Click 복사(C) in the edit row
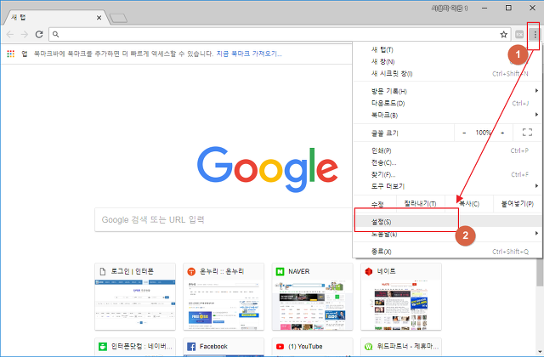This screenshot has height=357, width=544. 469,204
